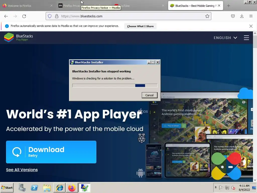Click the forward navigation arrow
This screenshot has width=257, height=193.
click(x=15, y=16)
